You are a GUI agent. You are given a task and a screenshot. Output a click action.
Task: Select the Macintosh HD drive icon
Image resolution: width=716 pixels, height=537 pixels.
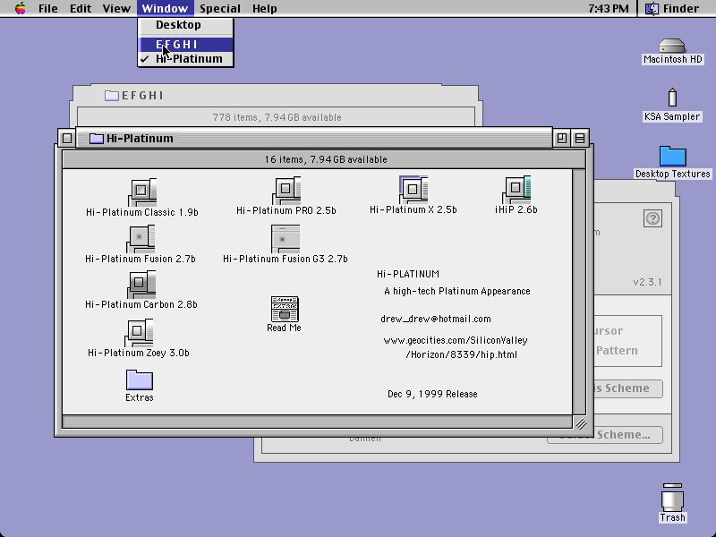click(672, 46)
